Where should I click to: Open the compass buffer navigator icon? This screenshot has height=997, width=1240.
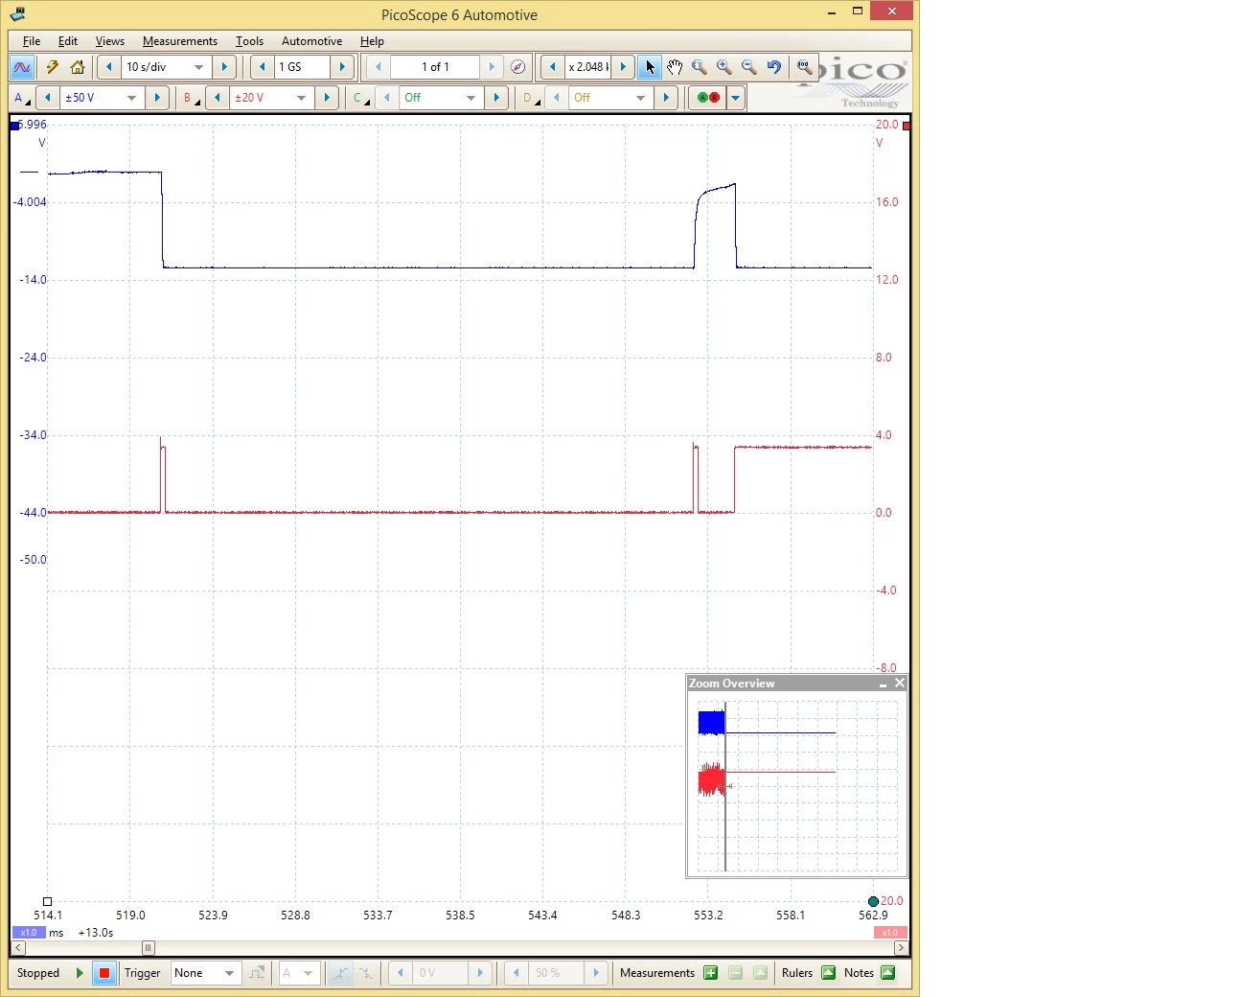pos(517,67)
